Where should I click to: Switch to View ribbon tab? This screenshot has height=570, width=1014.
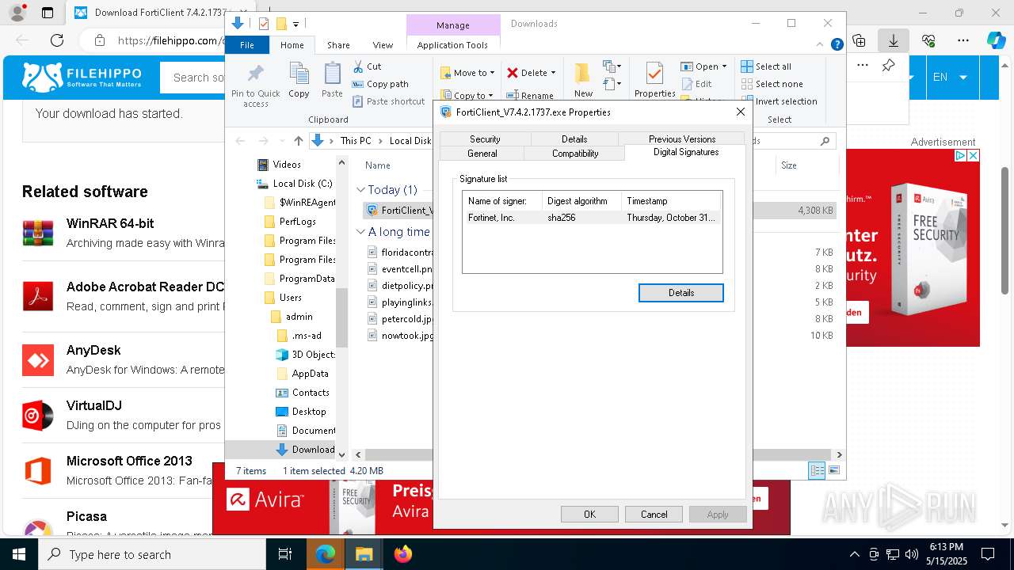383,45
